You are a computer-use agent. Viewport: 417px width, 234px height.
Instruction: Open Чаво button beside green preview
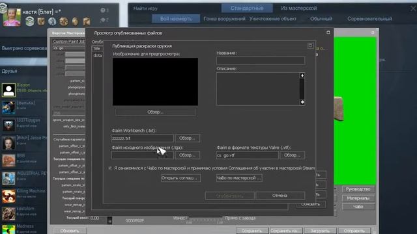point(358,207)
